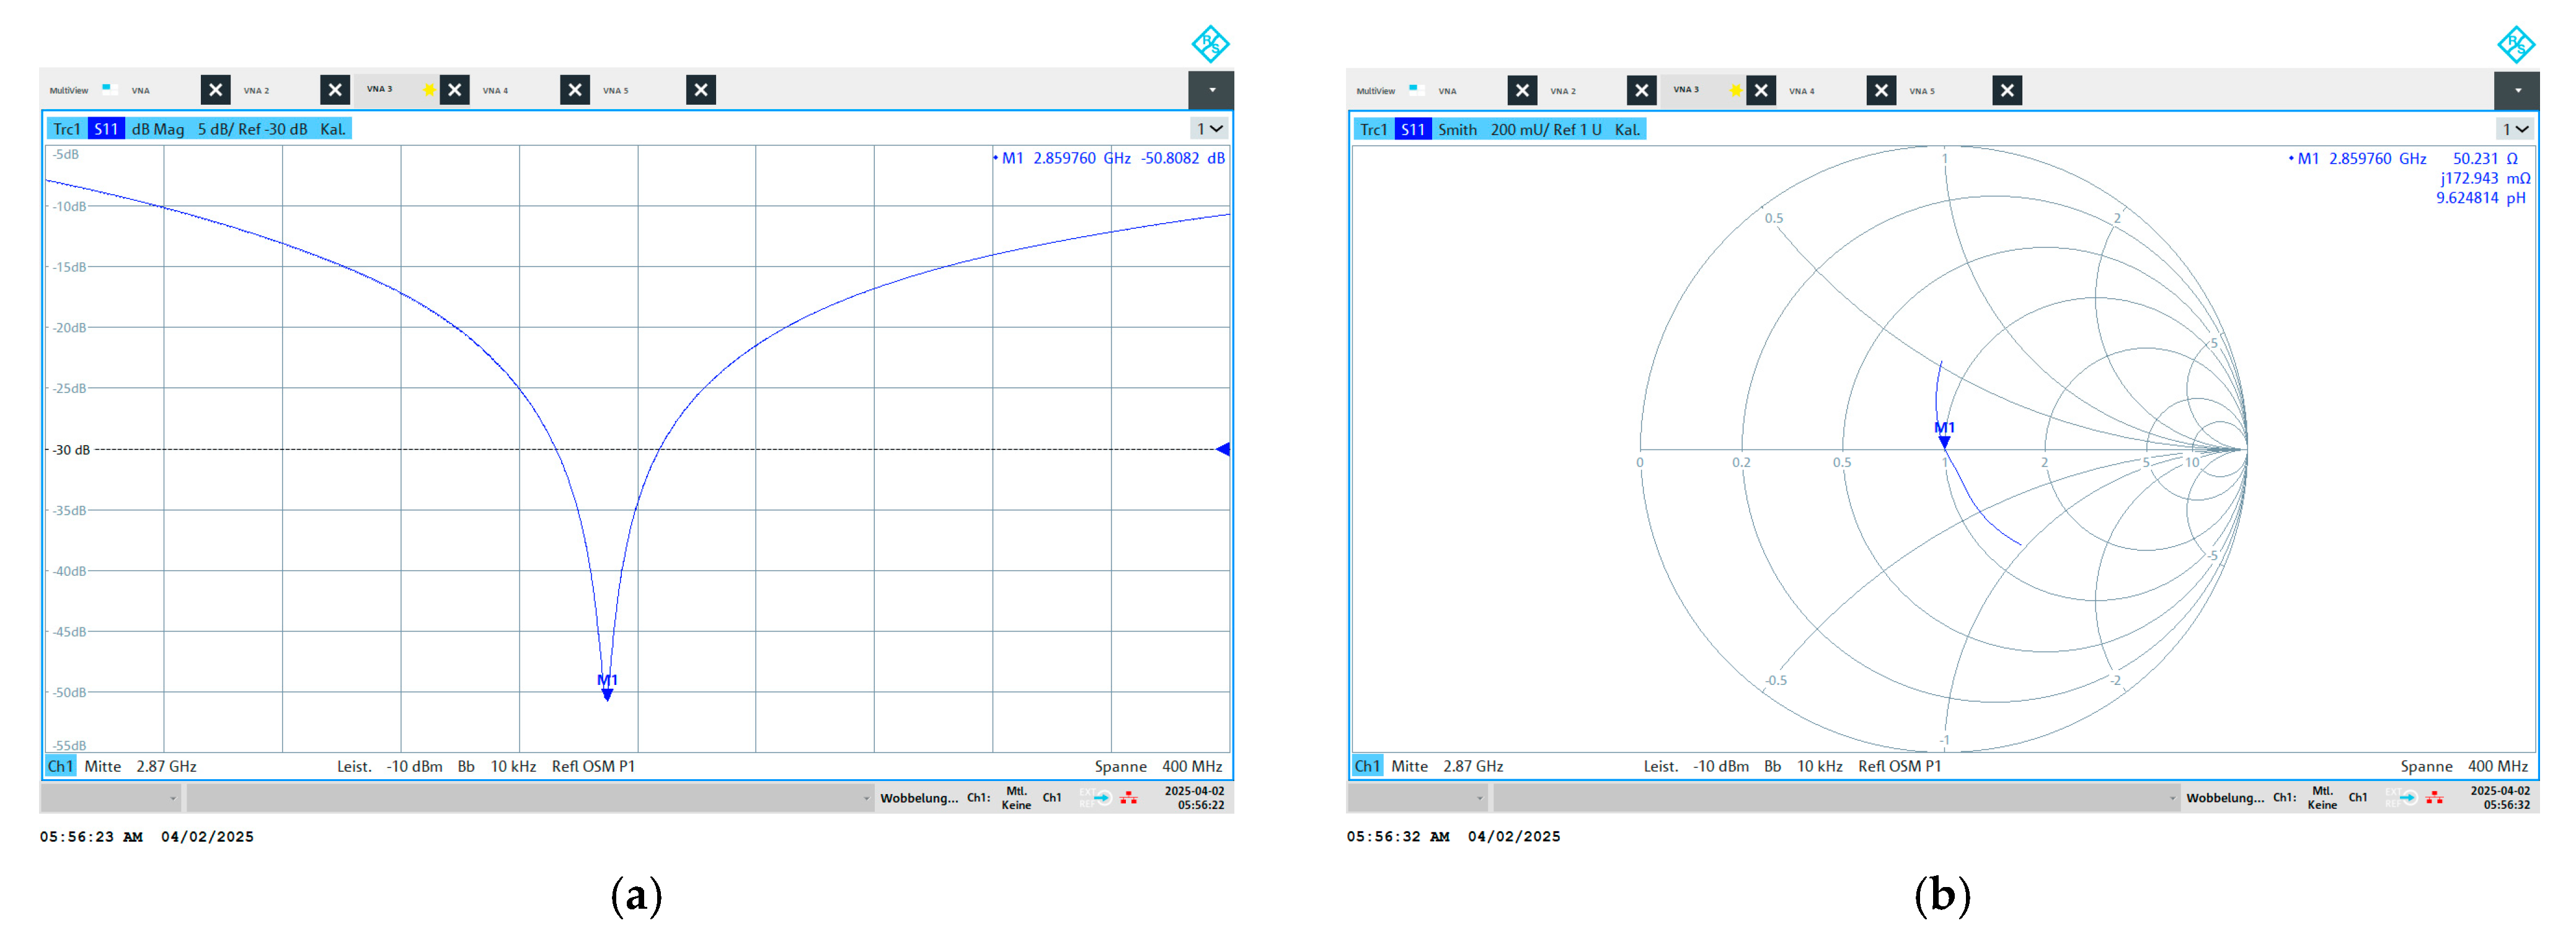Switch to the VNA 2 tab in the Smith chart window
The width and height of the screenshot is (2576, 936).
click(x=1563, y=91)
